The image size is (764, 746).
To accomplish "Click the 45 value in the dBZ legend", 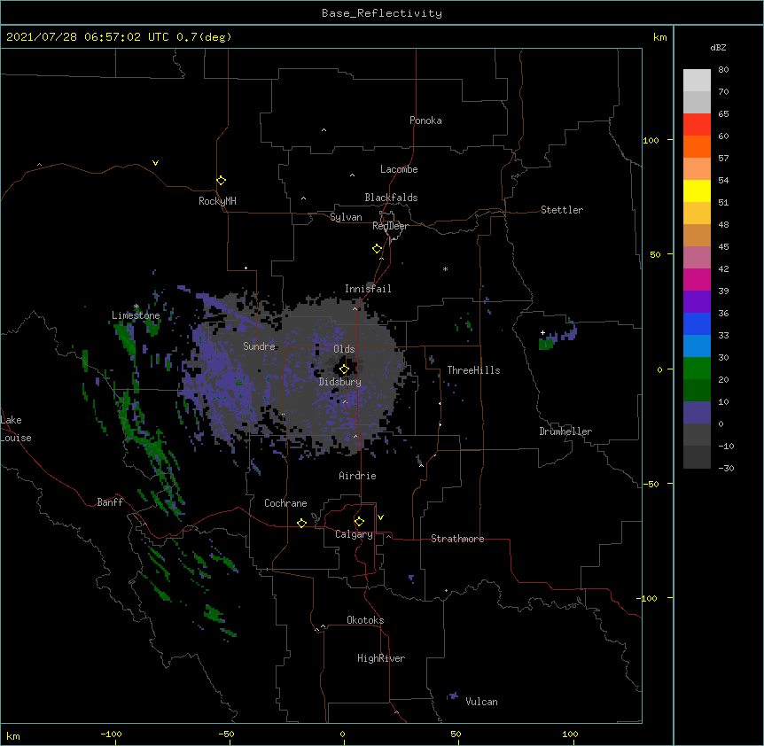I will point(723,247).
